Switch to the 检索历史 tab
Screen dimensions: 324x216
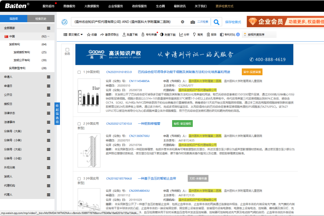[x=41, y=19]
